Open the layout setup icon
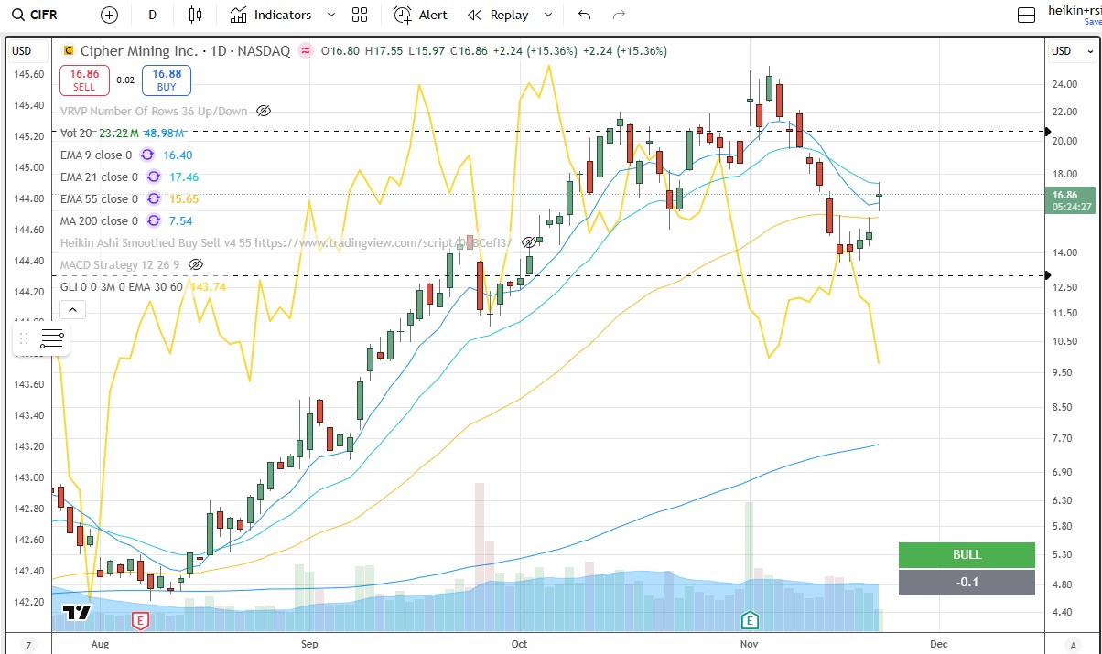Viewport: 1102px width, 654px height. tap(1027, 15)
